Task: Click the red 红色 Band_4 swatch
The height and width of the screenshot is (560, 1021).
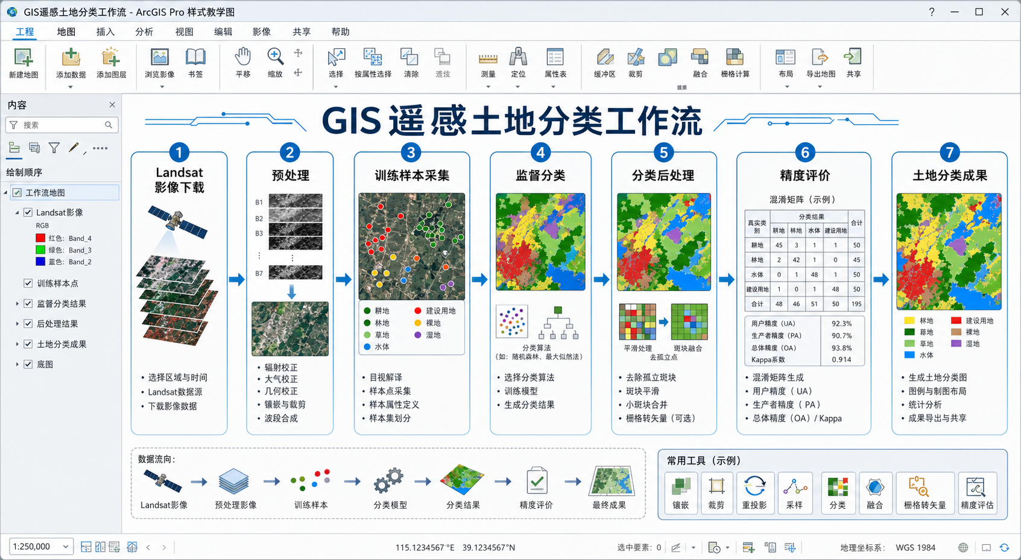Action: pyautogui.click(x=40, y=238)
